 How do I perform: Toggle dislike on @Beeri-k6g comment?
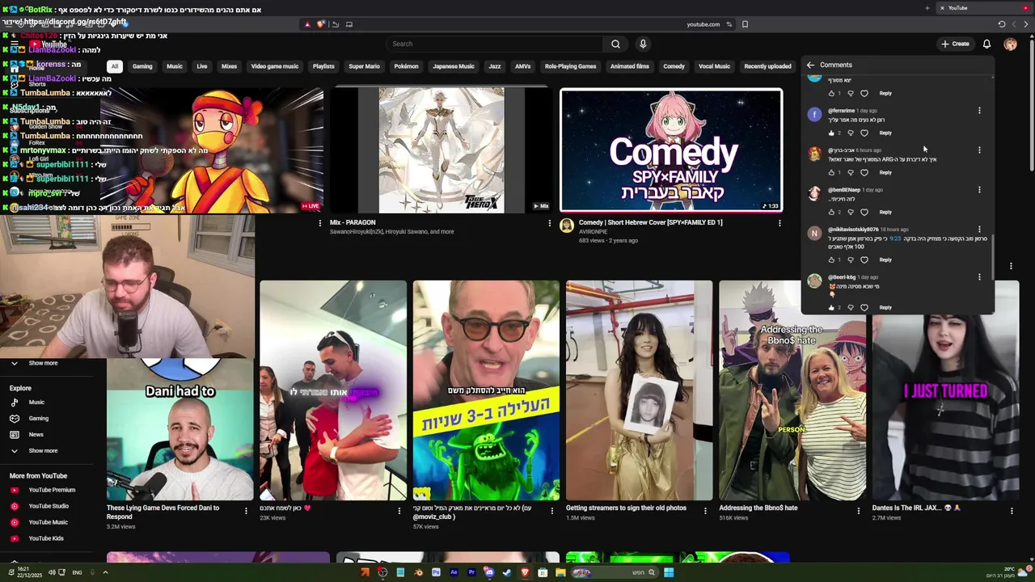(x=850, y=307)
